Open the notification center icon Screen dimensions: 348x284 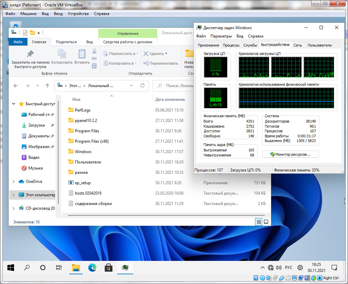pos(334,268)
